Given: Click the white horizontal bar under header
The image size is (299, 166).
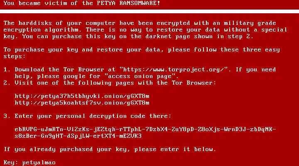Looking at the screenshot, I should [149, 11].
